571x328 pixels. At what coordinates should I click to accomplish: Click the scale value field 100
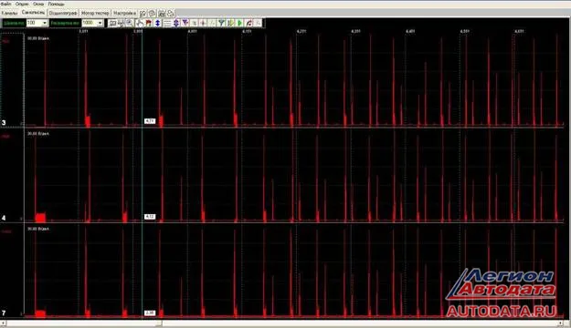(x=34, y=23)
